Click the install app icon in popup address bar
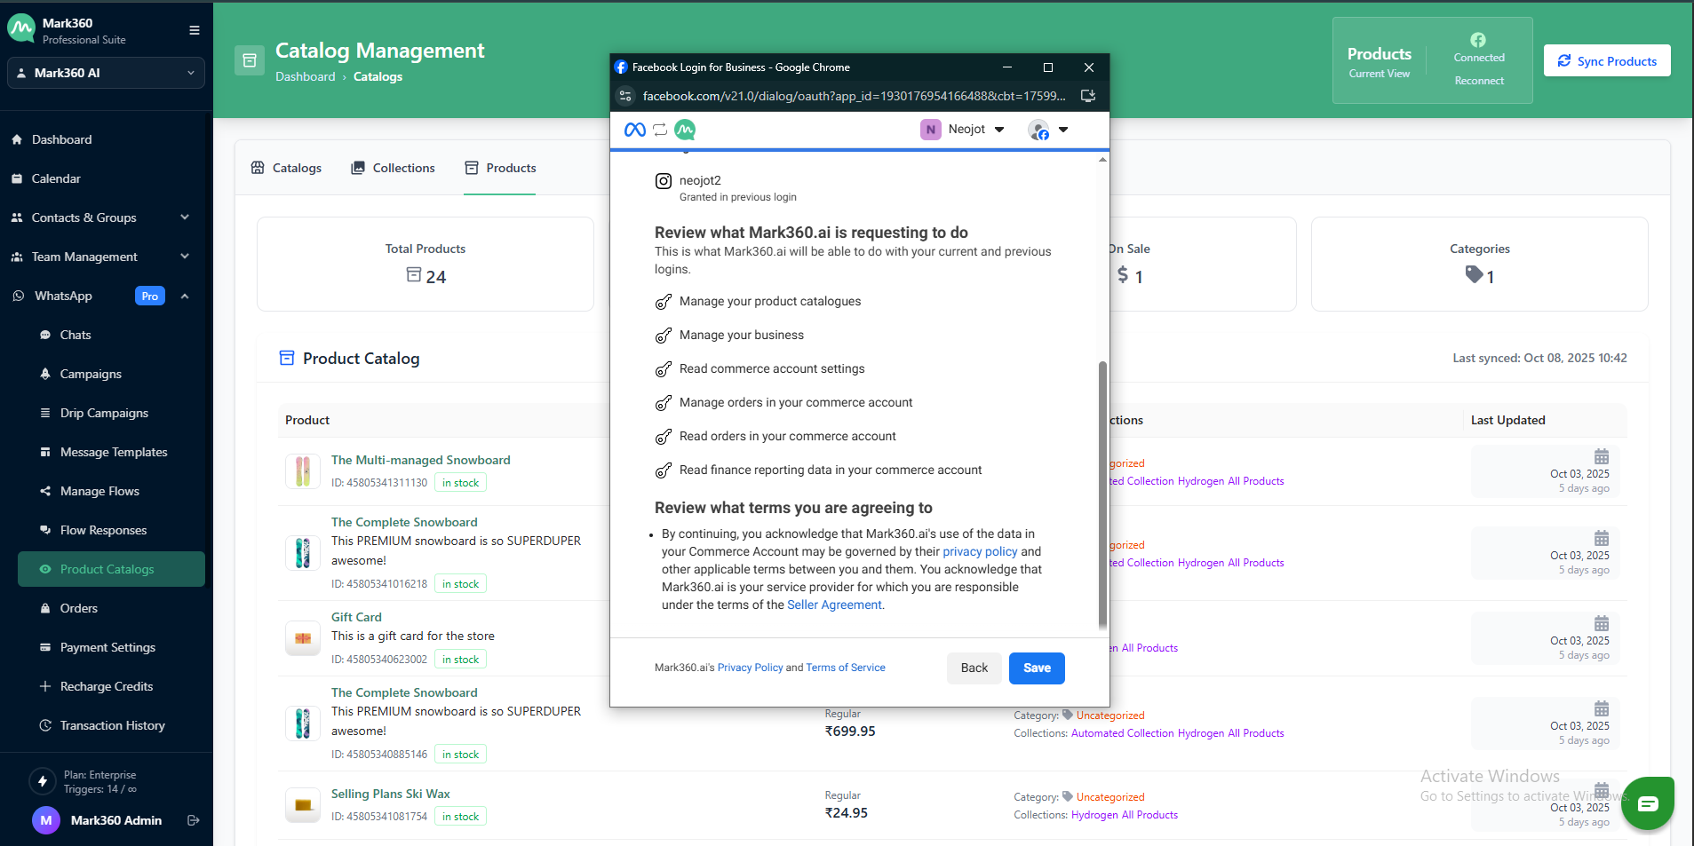The height and width of the screenshot is (846, 1694). pyautogui.click(x=1087, y=96)
